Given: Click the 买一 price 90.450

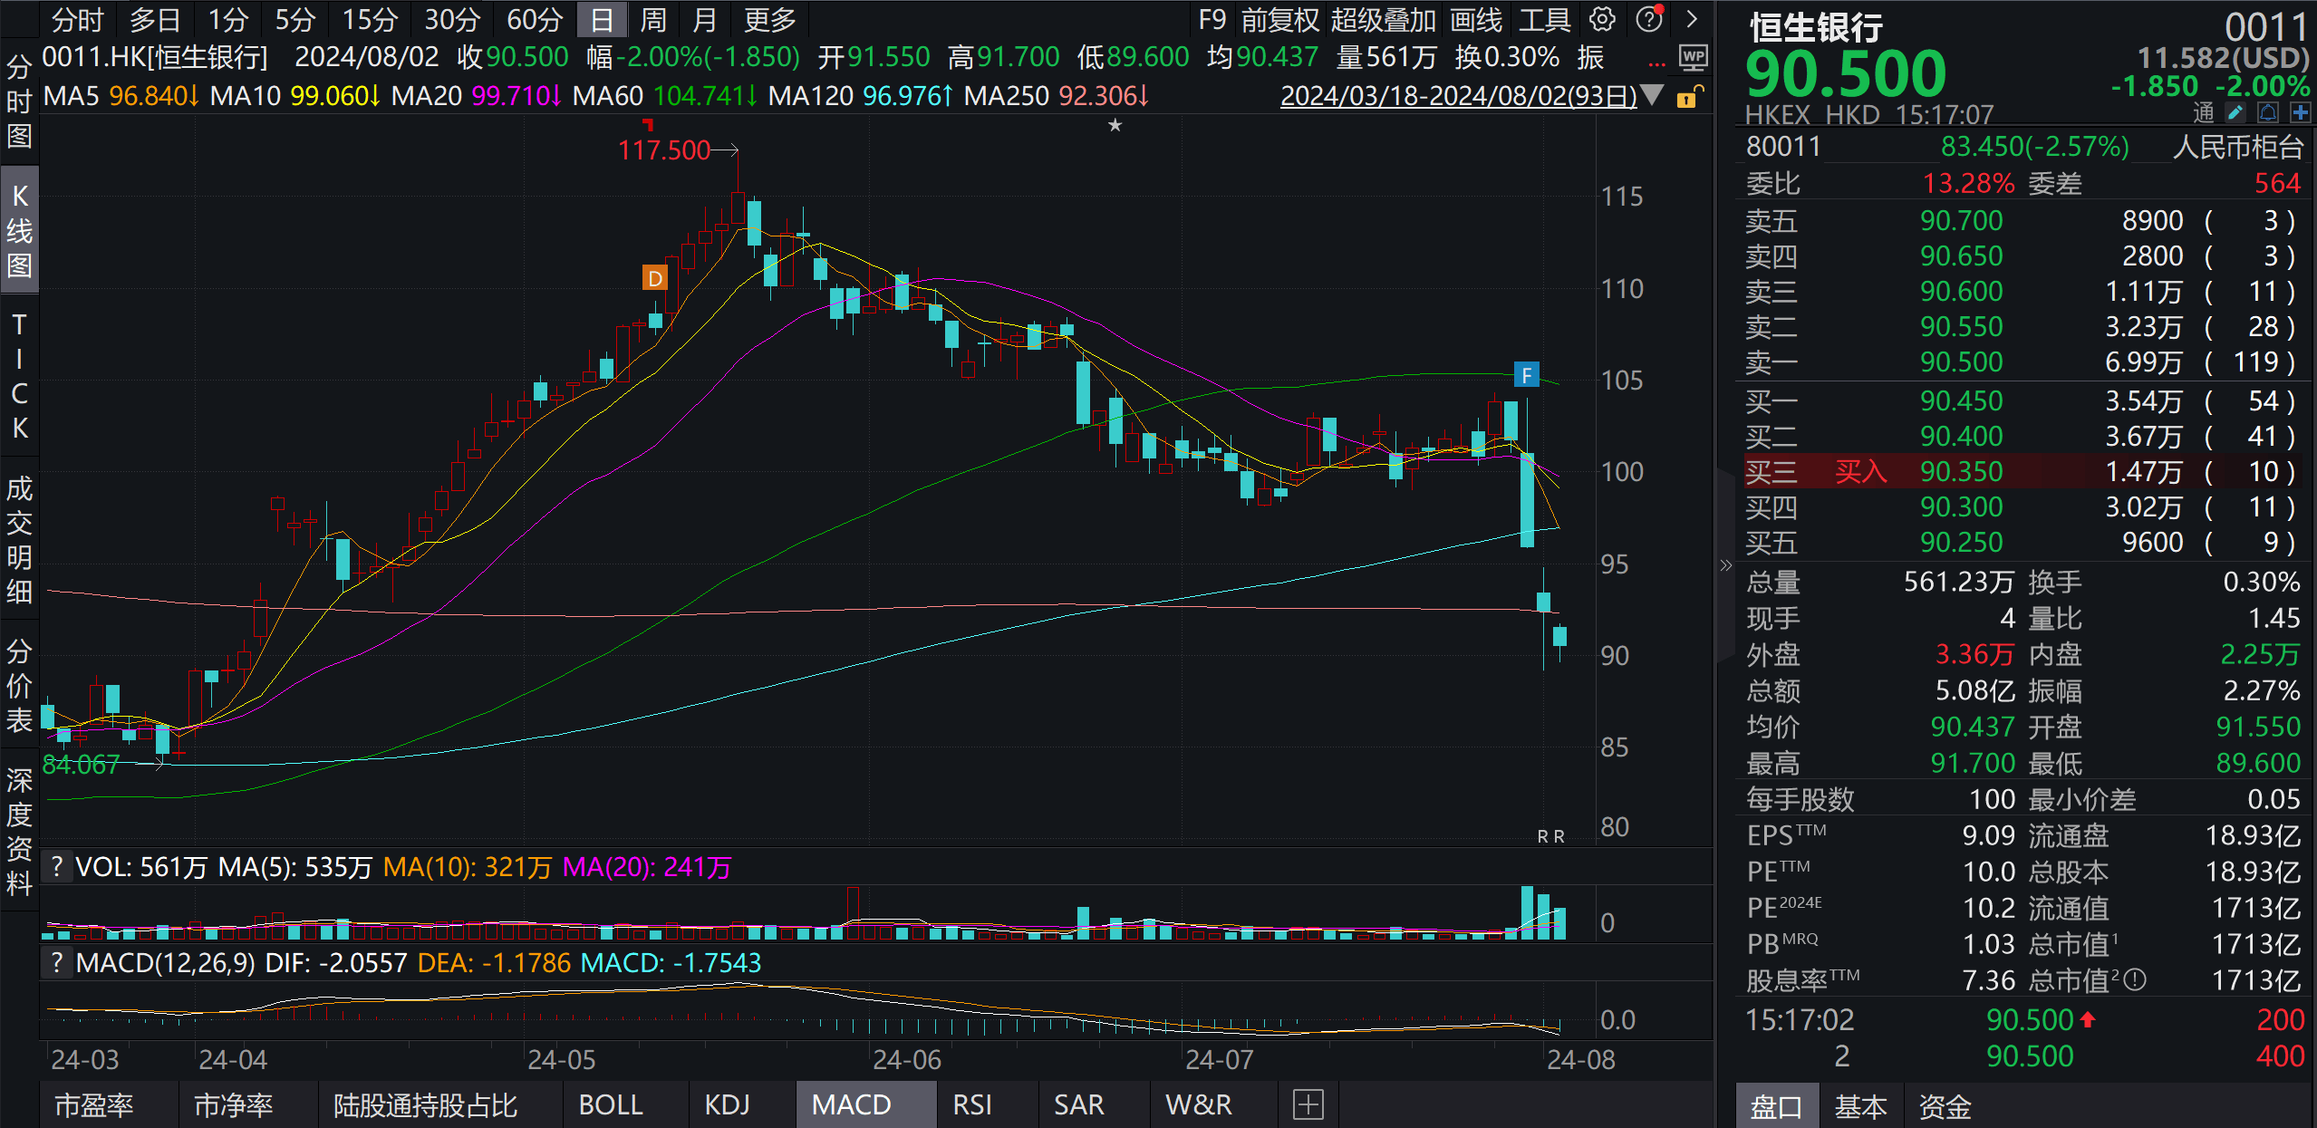Looking at the screenshot, I should click(x=1961, y=400).
